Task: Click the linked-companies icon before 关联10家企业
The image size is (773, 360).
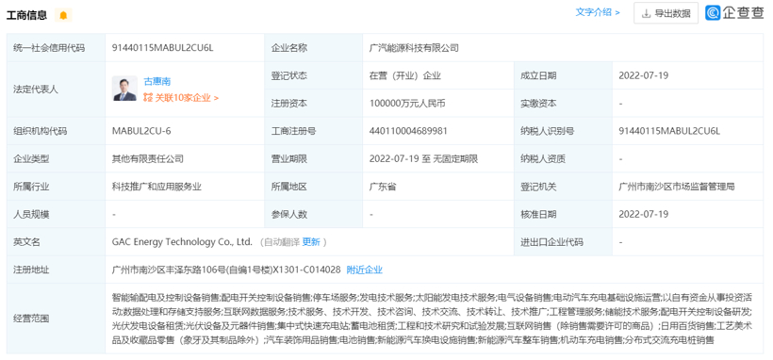Action: [148, 98]
